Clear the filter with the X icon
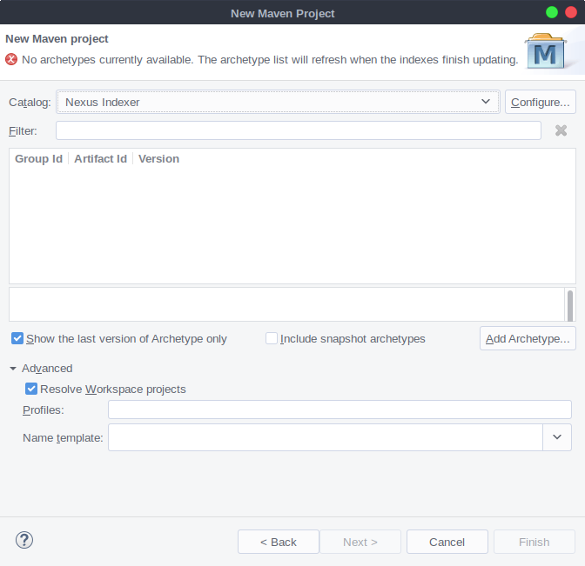This screenshot has width=585, height=566. 561,130
